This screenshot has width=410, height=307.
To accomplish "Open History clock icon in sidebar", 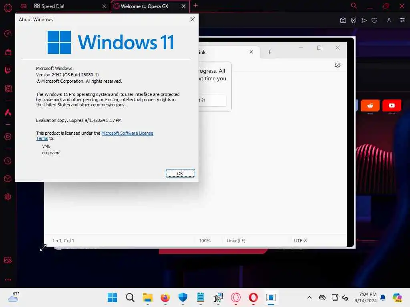I will tap(8, 161).
